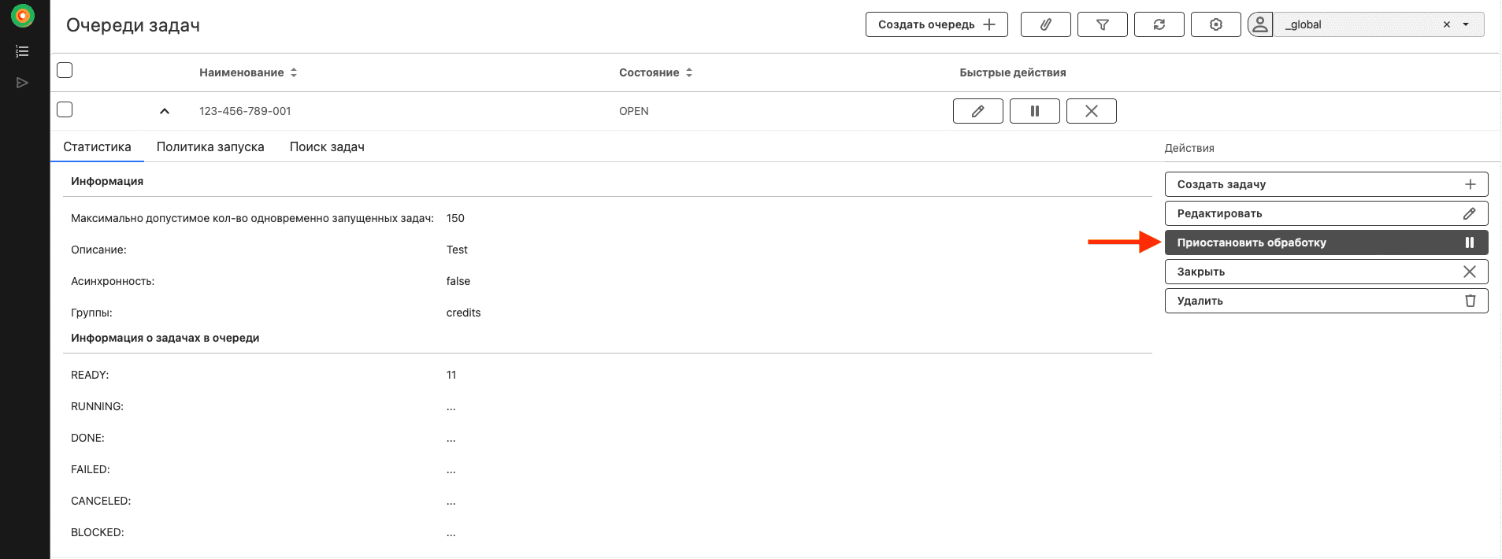Click the Информация о задачах в очереди heading
1502x559 pixels.
click(165, 338)
